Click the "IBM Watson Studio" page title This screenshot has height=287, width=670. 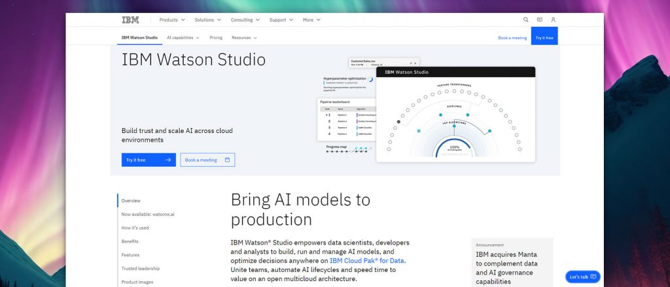[x=194, y=59]
